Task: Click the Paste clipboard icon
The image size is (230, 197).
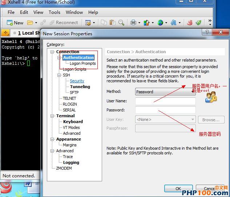Action: (112, 23)
